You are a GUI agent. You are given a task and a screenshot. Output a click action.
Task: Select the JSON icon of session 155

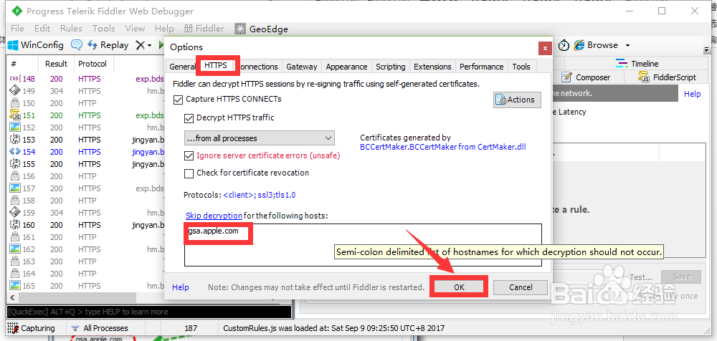[x=14, y=163]
